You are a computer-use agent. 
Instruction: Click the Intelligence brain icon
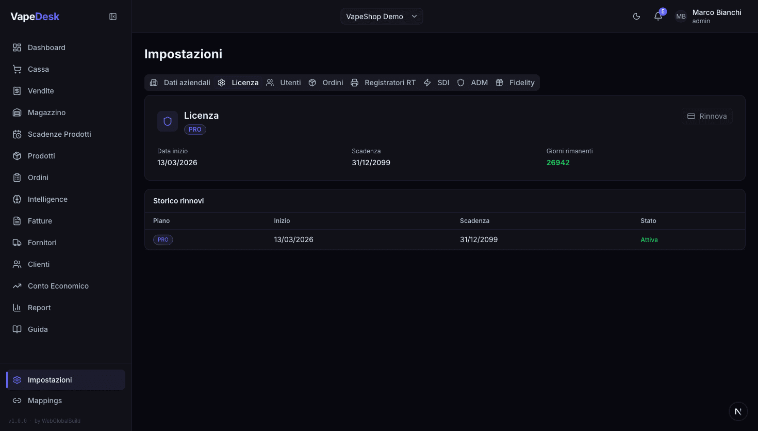tap(17, 199)
